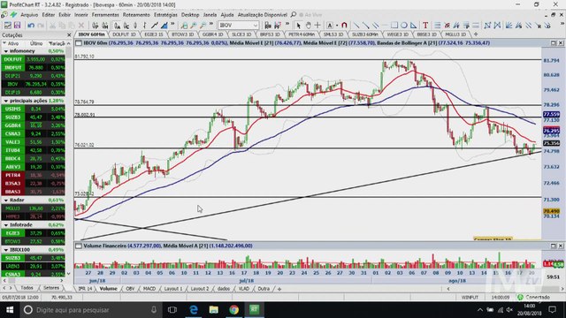Select the DOLFUT quote row
This screenshot has width=566, height=318.
[x=34, y=59]
